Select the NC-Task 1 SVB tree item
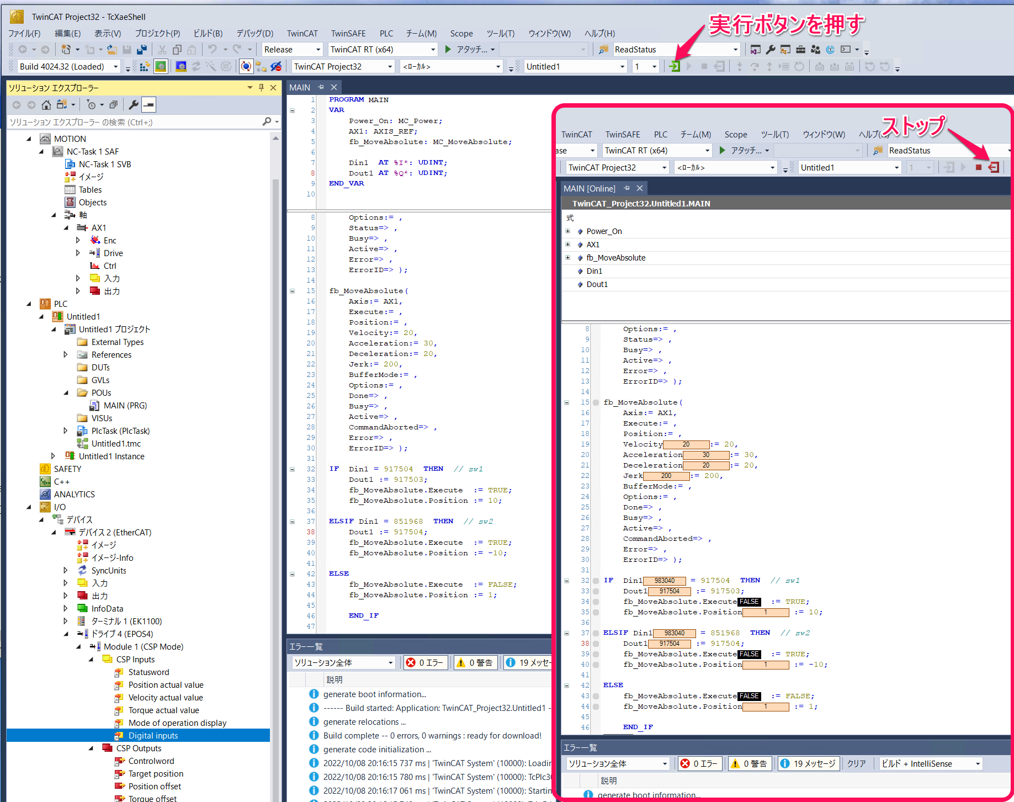This screenshot has width=1014, height=802. click(105, 164)
